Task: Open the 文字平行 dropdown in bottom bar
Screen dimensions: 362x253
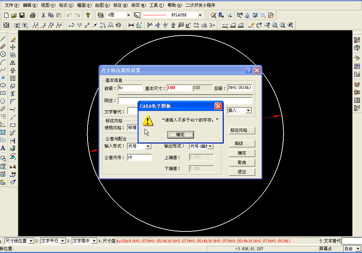Action: (x=62, y=241)
